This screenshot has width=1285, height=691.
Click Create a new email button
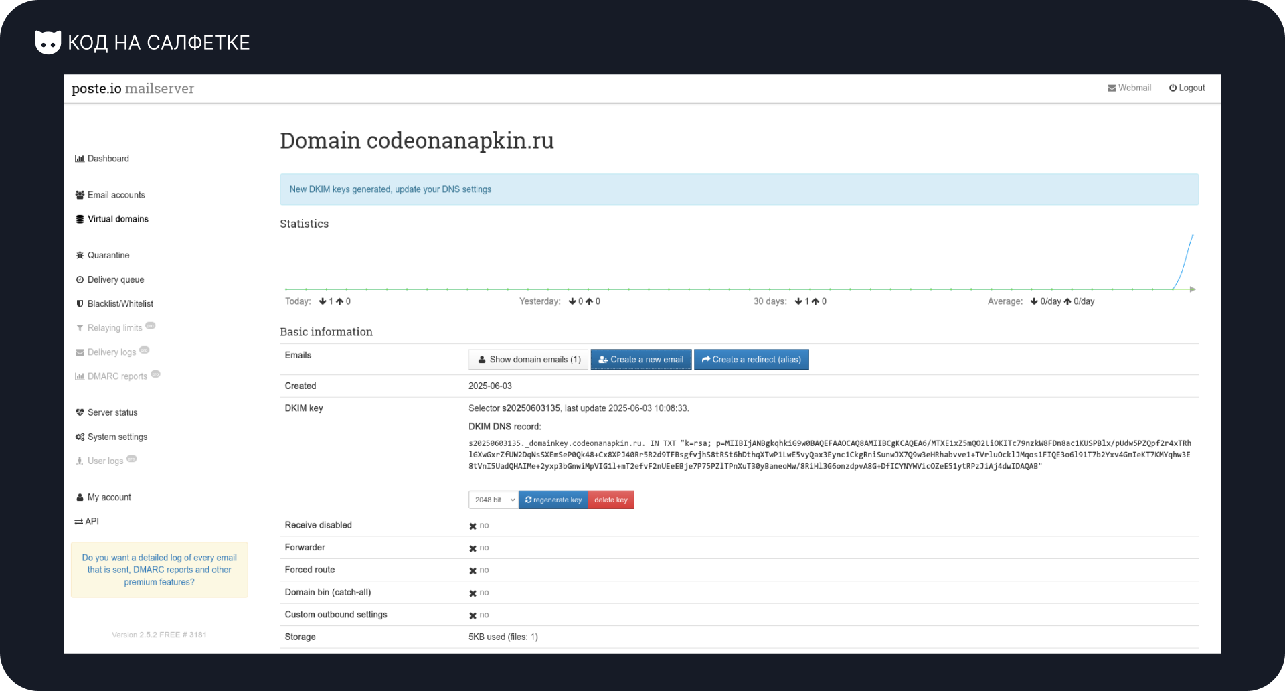(x=640, y=360)
